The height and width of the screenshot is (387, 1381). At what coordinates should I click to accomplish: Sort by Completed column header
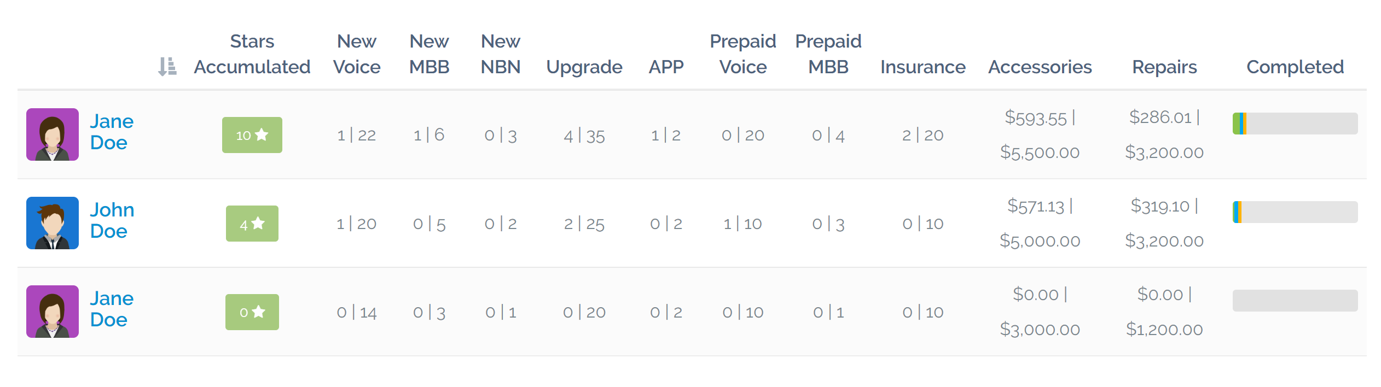[1295, 67]
